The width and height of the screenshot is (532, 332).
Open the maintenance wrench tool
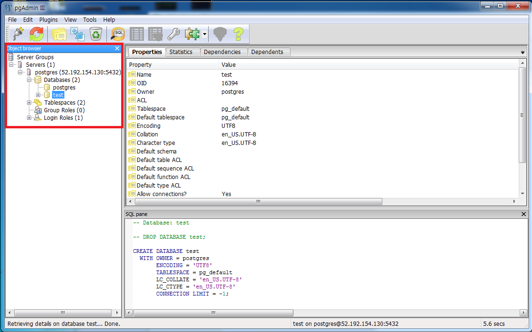click(173, 34)
